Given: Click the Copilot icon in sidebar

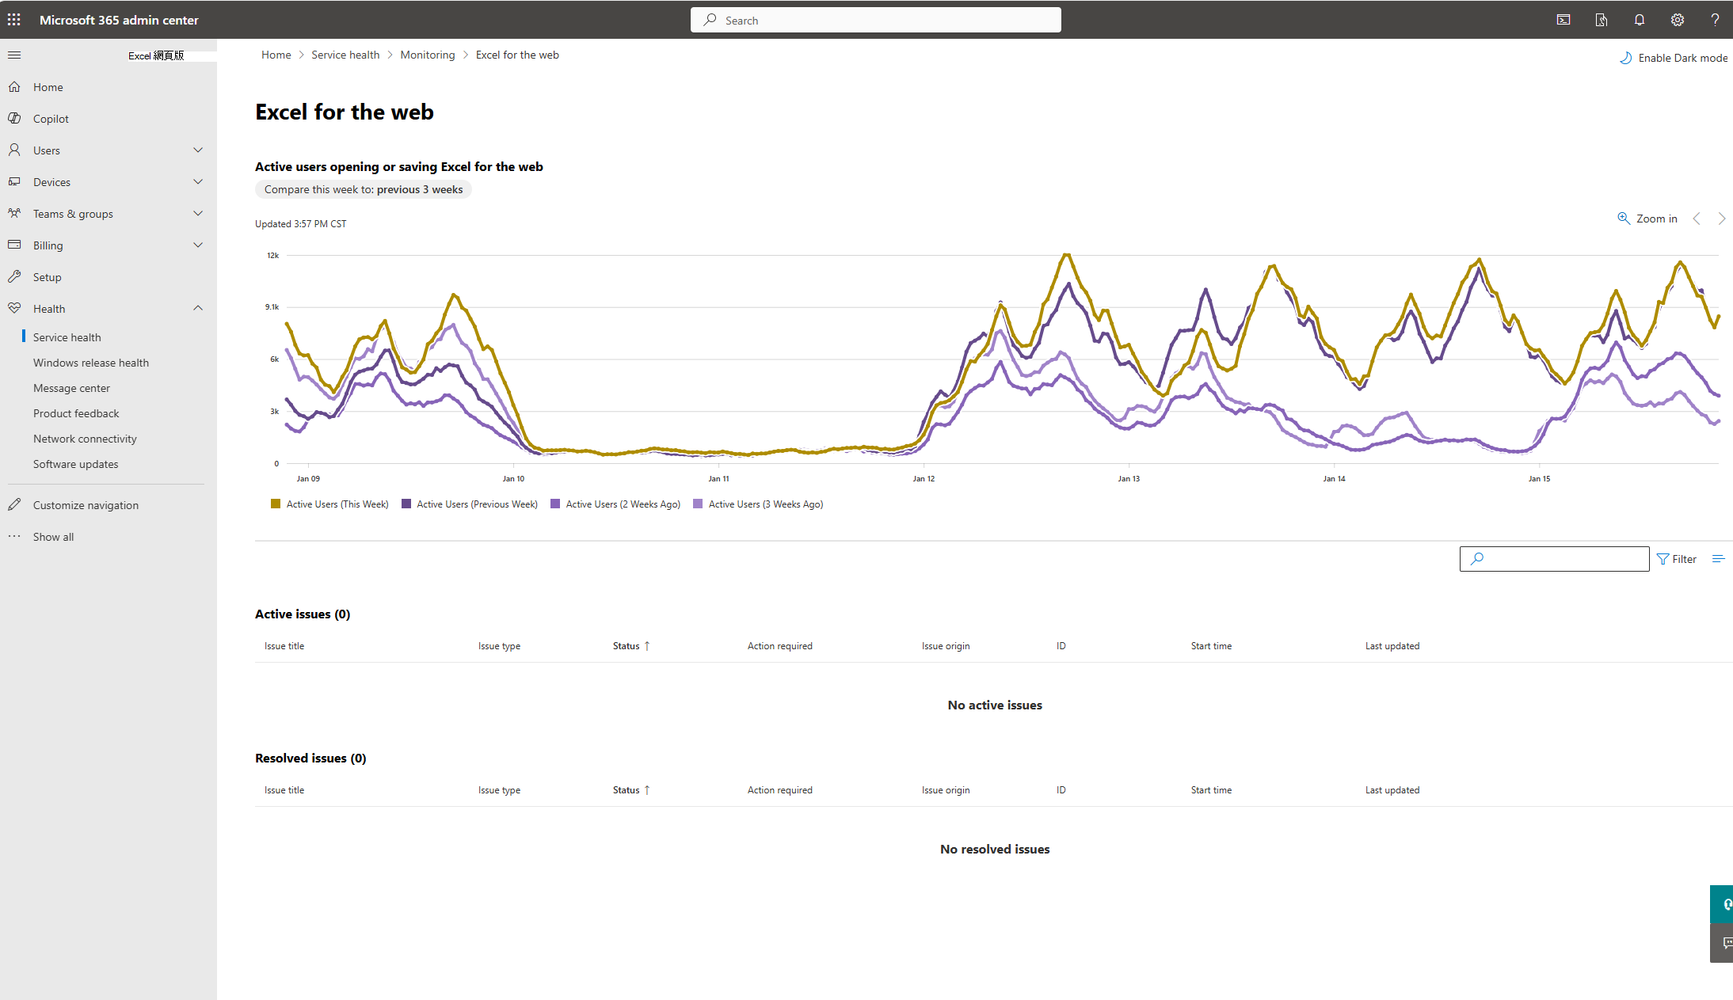Looking at the screenshot, I should (x=14, y=118).
